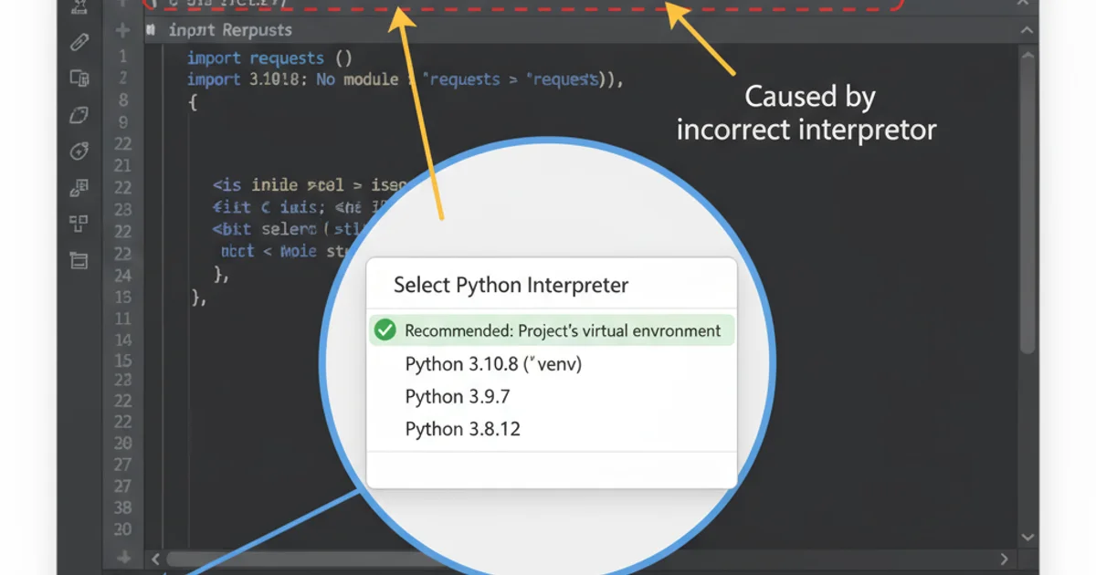This screenshot has height=575, width=1096.
Task: Select Python 3.9.7 from the interpreter list
Action: tap(458, 396)
